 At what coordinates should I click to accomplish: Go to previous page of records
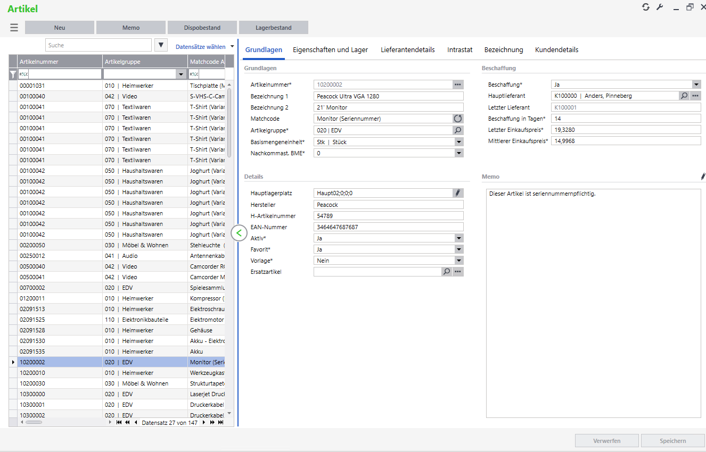127,422
